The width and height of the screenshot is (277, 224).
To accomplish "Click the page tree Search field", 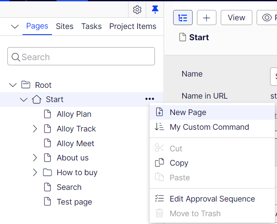I will point(81,57).
